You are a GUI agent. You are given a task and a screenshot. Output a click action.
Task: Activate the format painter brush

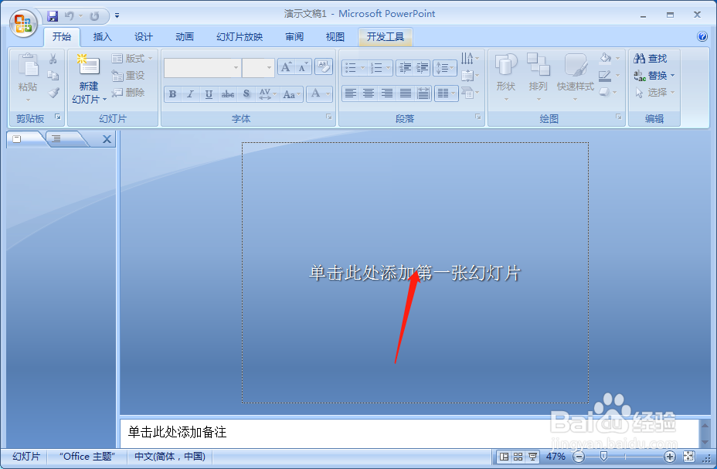[x=53, y=93]
